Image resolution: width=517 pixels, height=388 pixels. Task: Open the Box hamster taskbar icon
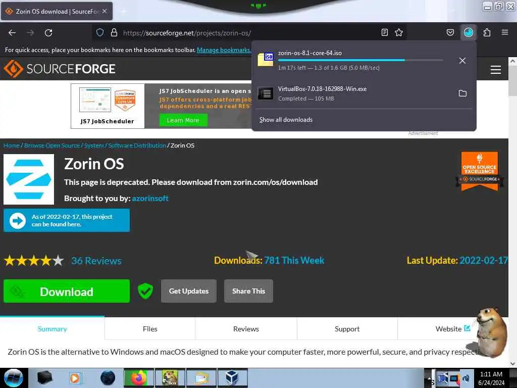170,378
